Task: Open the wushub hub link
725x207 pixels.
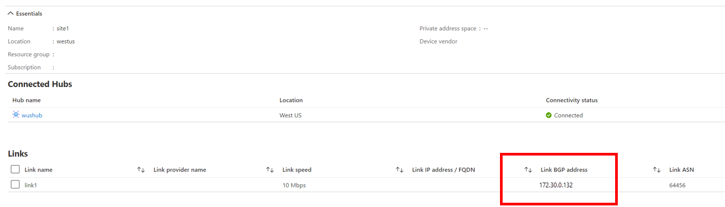Action: click(32, 115)
